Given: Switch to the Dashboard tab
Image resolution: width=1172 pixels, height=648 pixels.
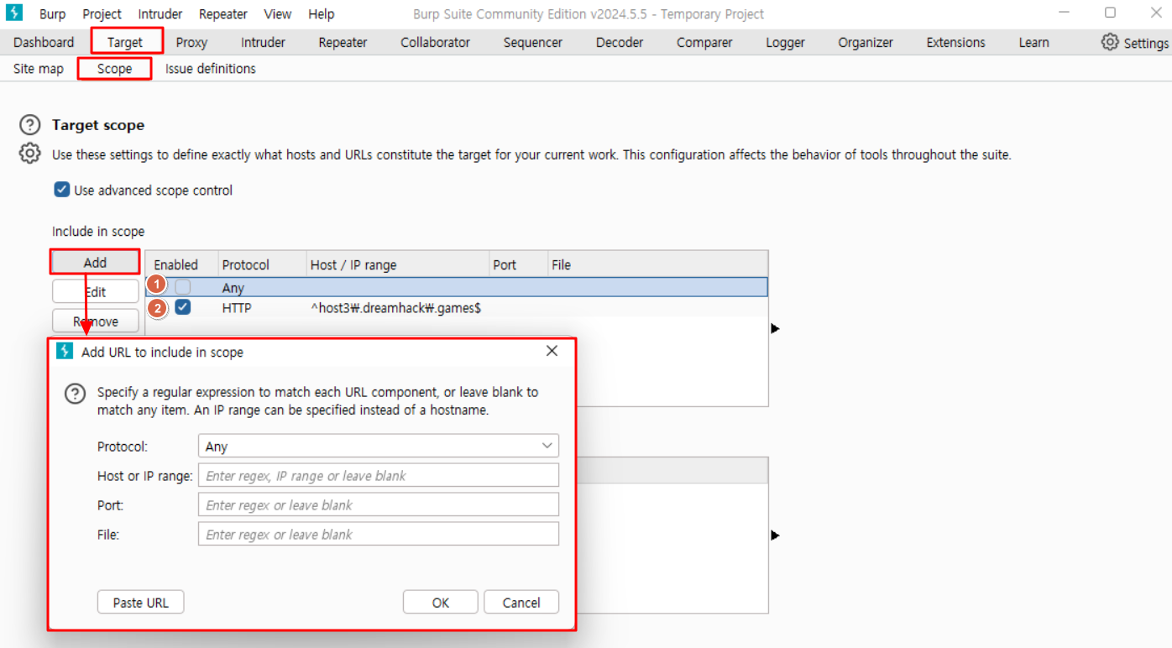Looking at the screenshot, I should [44, 42].
